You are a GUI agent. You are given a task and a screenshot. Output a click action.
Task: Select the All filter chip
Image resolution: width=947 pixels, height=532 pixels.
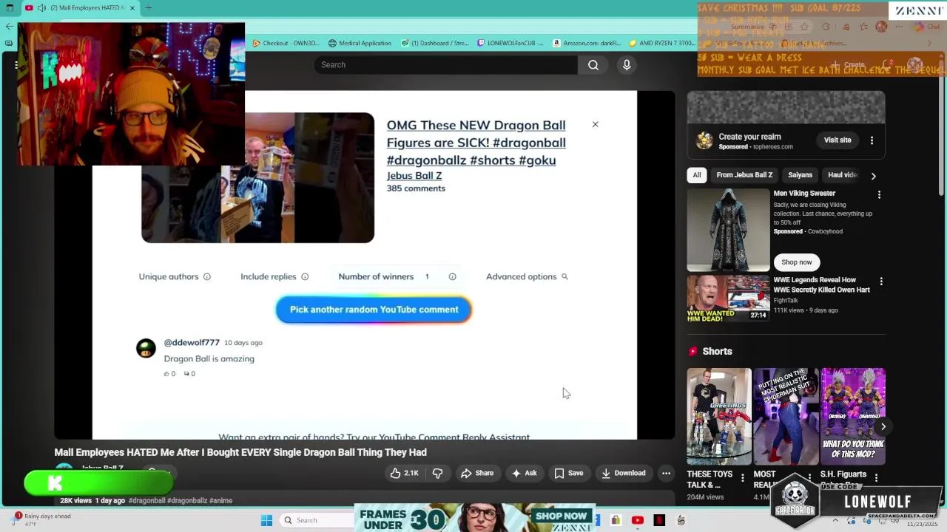tap(696, 175)
